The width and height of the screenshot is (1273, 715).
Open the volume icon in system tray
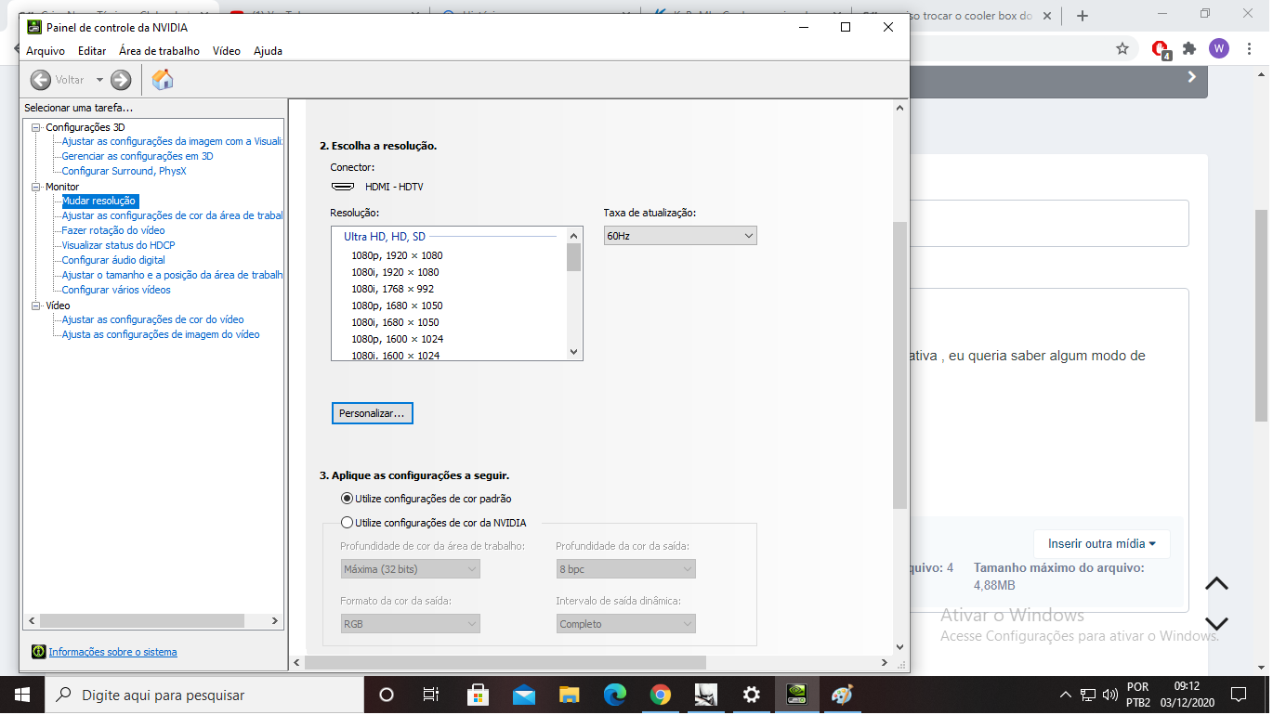point(1109,695)
